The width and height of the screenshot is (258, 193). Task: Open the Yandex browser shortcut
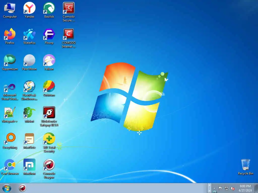click(x=29, y=10)
